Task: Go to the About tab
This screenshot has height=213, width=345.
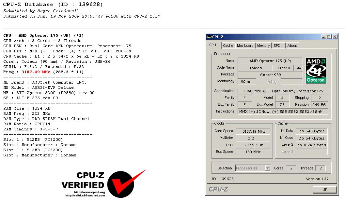Action: 292,46
